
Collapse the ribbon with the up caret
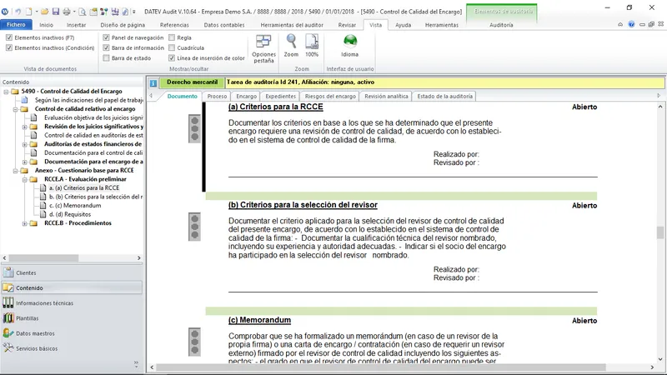tap(620, 25)
